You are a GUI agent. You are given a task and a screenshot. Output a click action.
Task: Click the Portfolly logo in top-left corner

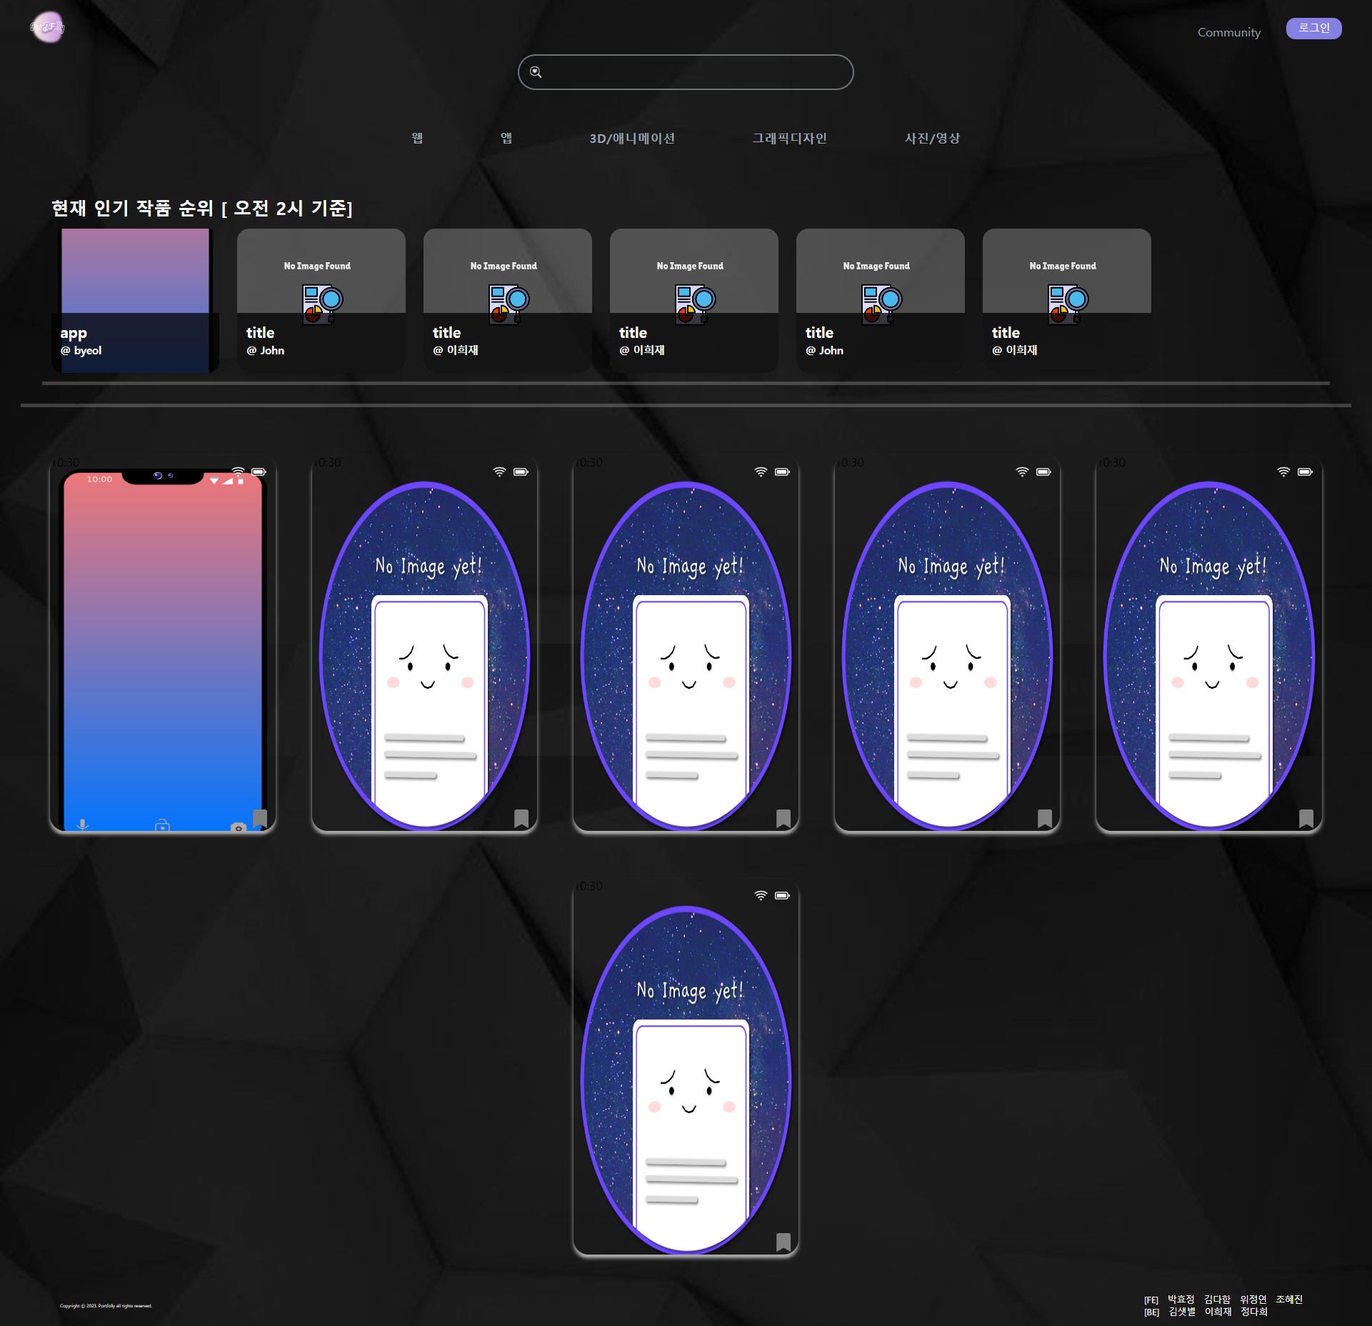(x=48, y=27)
